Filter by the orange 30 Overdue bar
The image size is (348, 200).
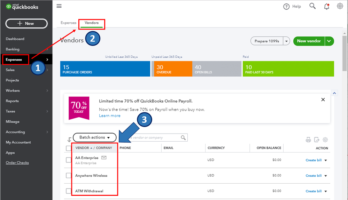pos(173,69)
